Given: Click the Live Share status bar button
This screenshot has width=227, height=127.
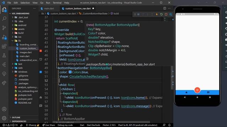Looking at the screenshot, I should coord(49,125).
